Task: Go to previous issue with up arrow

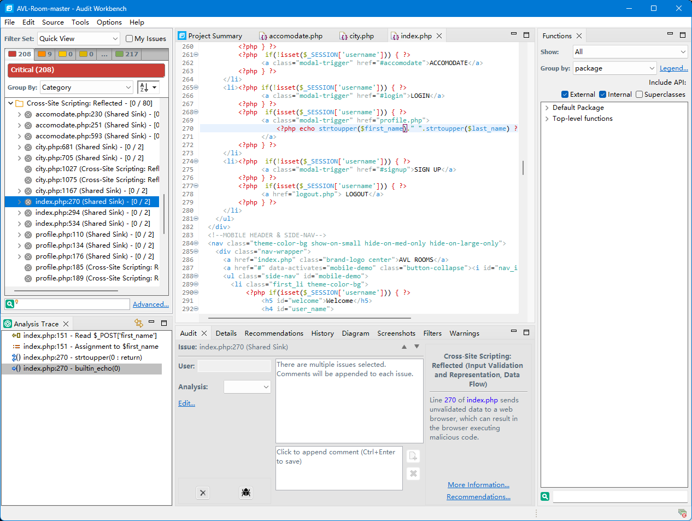Action: click(404, 347)
